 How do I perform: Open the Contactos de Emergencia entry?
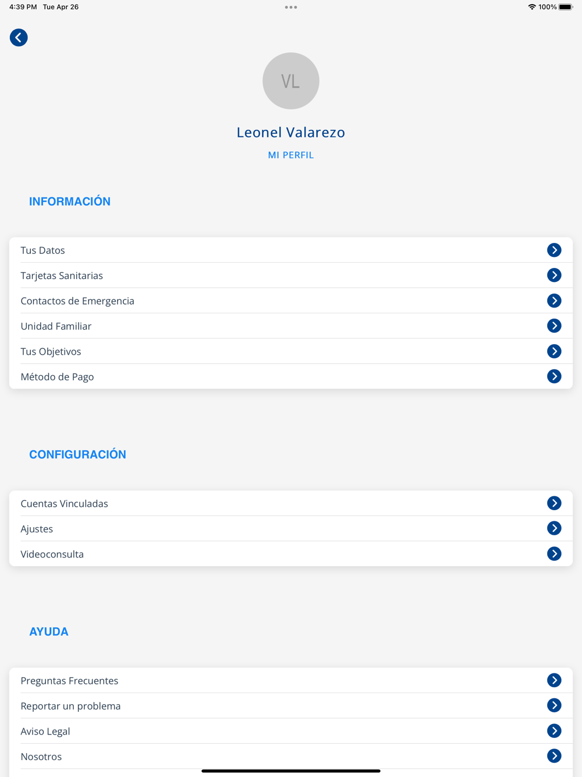(x=291, y=301)
